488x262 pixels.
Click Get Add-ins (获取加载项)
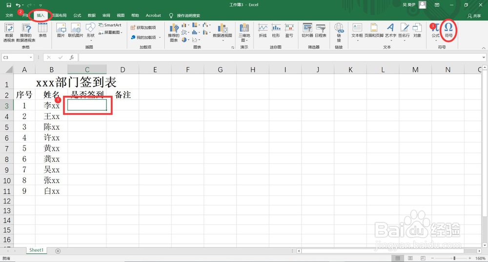(143, 27)
